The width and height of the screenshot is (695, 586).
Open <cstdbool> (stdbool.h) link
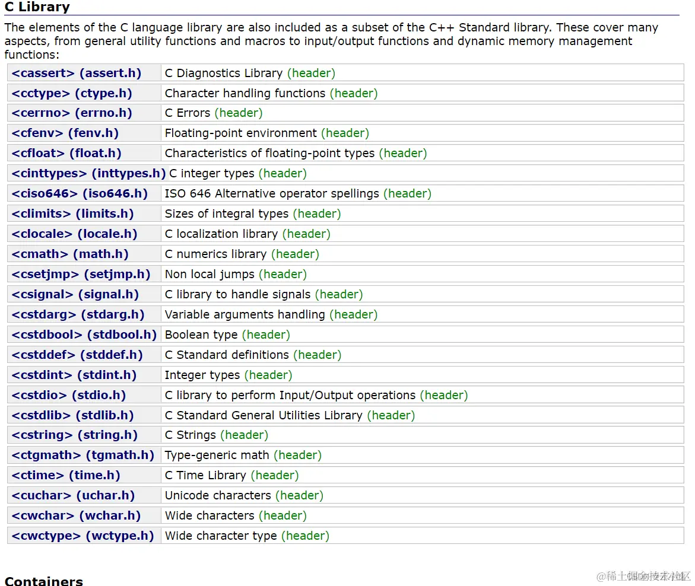point(84,335)
